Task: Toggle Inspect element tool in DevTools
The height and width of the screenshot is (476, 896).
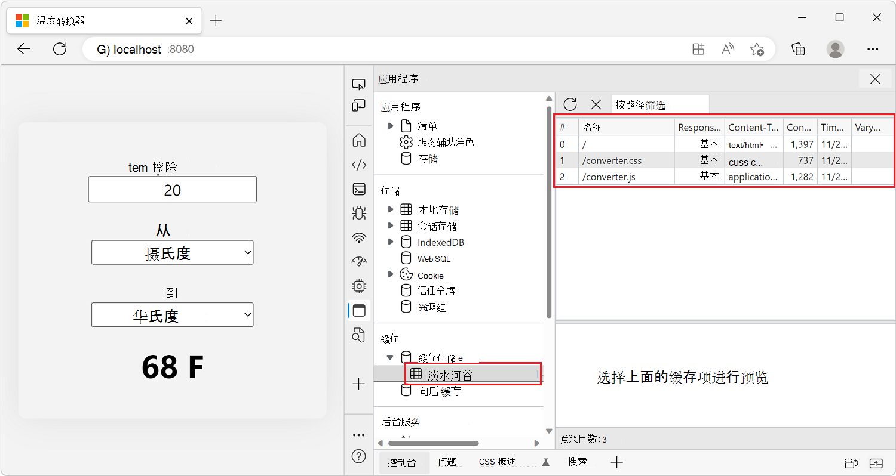Action: pyautogui.click(x=358, y=84)
